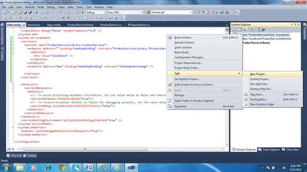Open the active documents list dropdown arrow
The height and width of the screenshot is (172, 307).
click(x=227, y=25)
